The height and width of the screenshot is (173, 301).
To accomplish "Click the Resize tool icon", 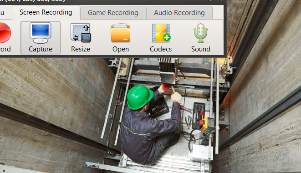I will 81,33.
